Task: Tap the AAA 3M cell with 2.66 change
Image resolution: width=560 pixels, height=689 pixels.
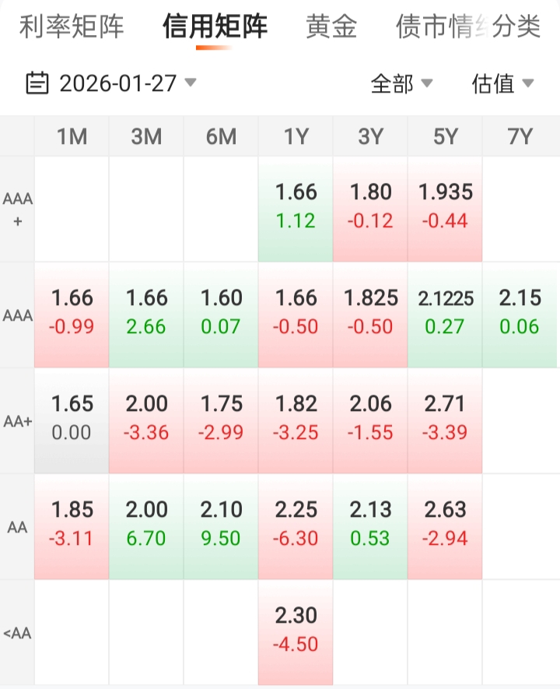Action: pyautogui.click(x=146, y=313)
